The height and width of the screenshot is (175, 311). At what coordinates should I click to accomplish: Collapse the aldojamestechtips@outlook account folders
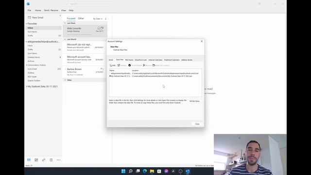(26, 42)
